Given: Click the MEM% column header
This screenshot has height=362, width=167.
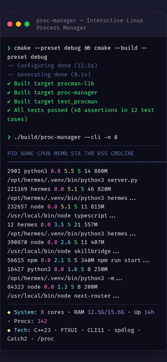Looking at the screenshot, I should coord(61,154).
